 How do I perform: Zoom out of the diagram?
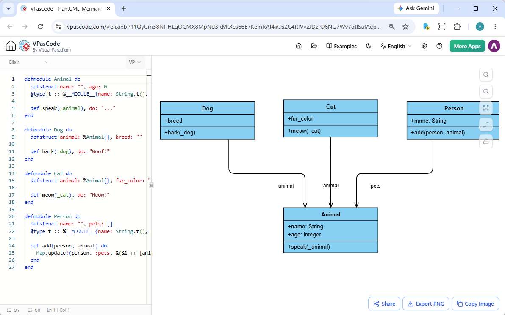tap(486, 92)
